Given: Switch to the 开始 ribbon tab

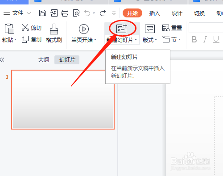Looking at the screenshot, I should (132, 13).
